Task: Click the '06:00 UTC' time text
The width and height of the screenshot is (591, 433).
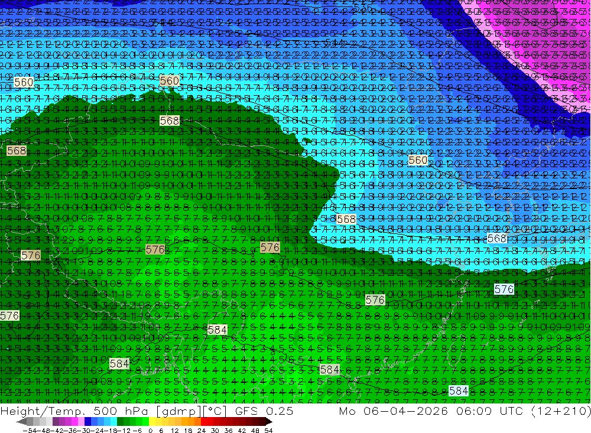Action: point(491,411)
